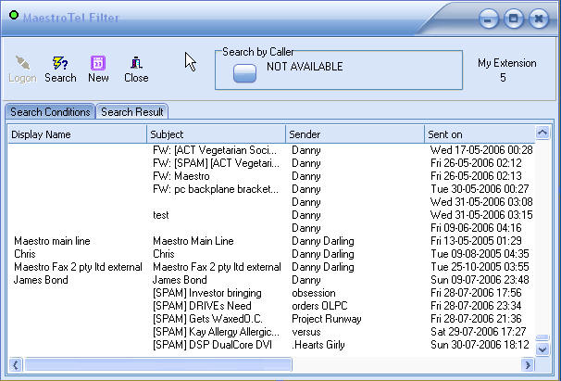Select the [SPAM] Investor bringing message

(x=207, y=293)
